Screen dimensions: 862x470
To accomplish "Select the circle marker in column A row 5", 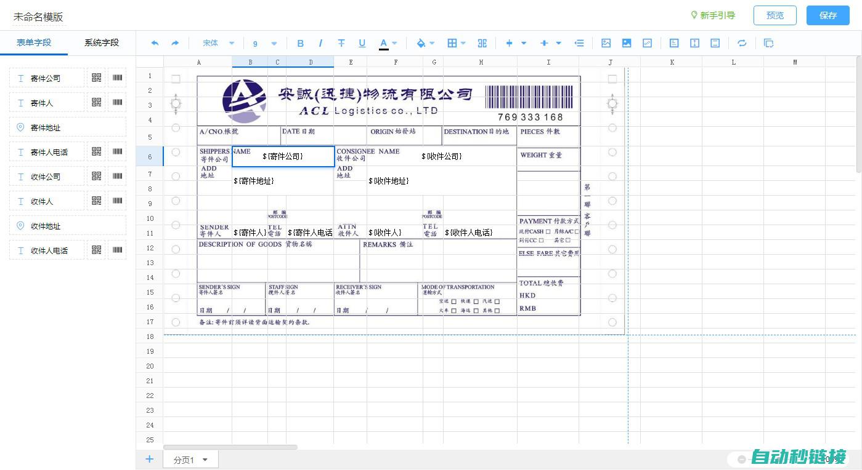I will point(176,127).
